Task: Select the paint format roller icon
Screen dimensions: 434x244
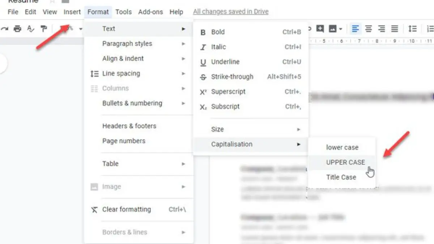Action: click(44, 29)
